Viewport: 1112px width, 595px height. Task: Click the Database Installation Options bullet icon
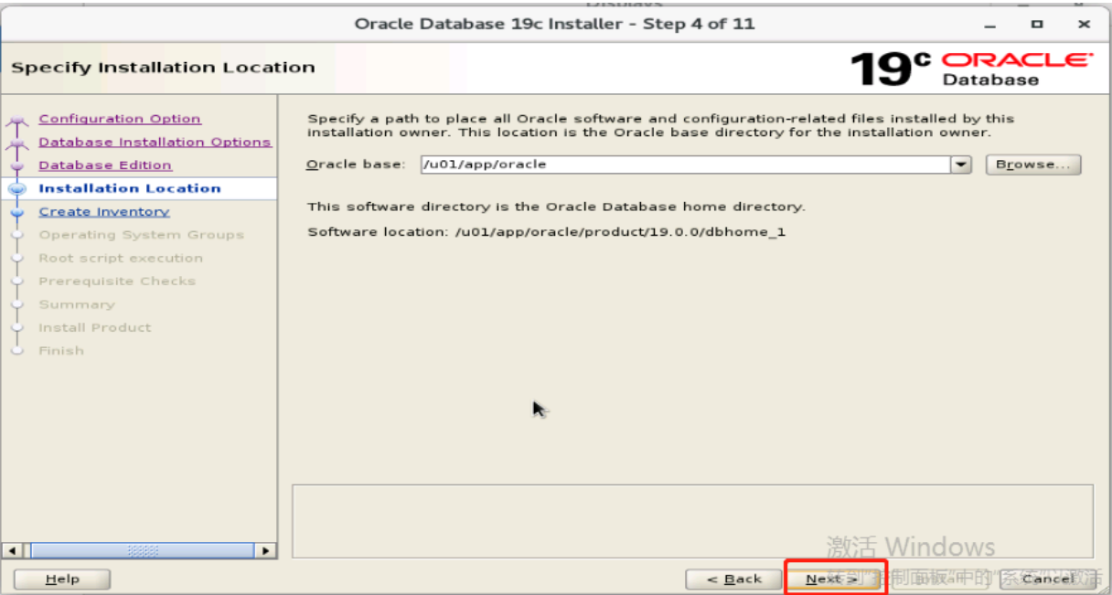coord(16,143)
